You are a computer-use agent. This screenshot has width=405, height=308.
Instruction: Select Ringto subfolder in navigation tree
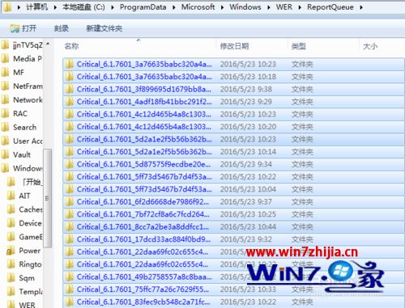click(x=24, y=264)
